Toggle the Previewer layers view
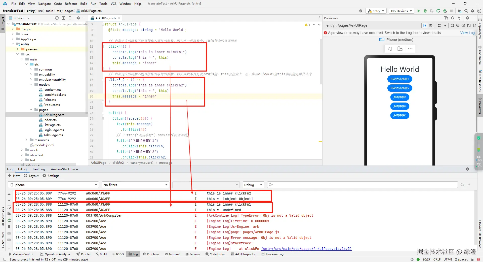 [431, 25]
